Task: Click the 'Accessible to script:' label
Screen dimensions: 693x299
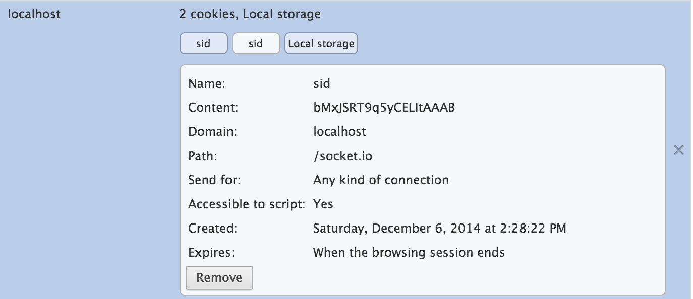Action: pos(247,204)
